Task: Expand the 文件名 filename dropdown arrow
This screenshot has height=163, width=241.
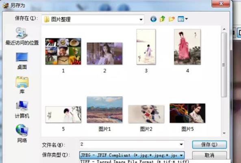Action: [181, 144]
